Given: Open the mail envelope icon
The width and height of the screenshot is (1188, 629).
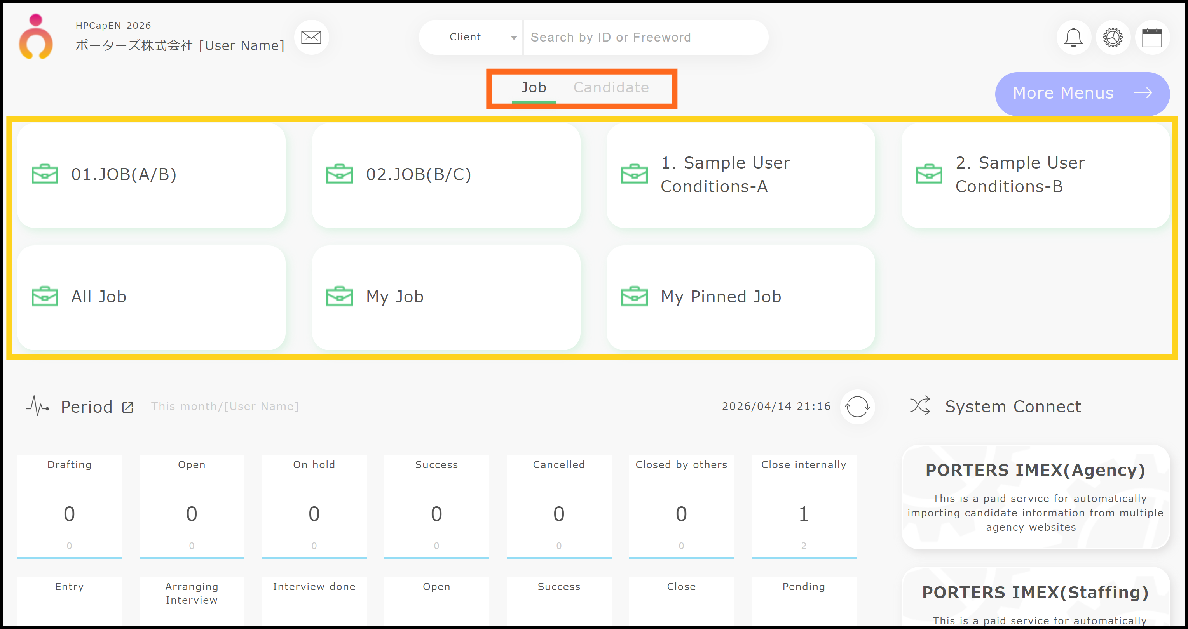Looking at the screenshot, I should pos(311,37).
